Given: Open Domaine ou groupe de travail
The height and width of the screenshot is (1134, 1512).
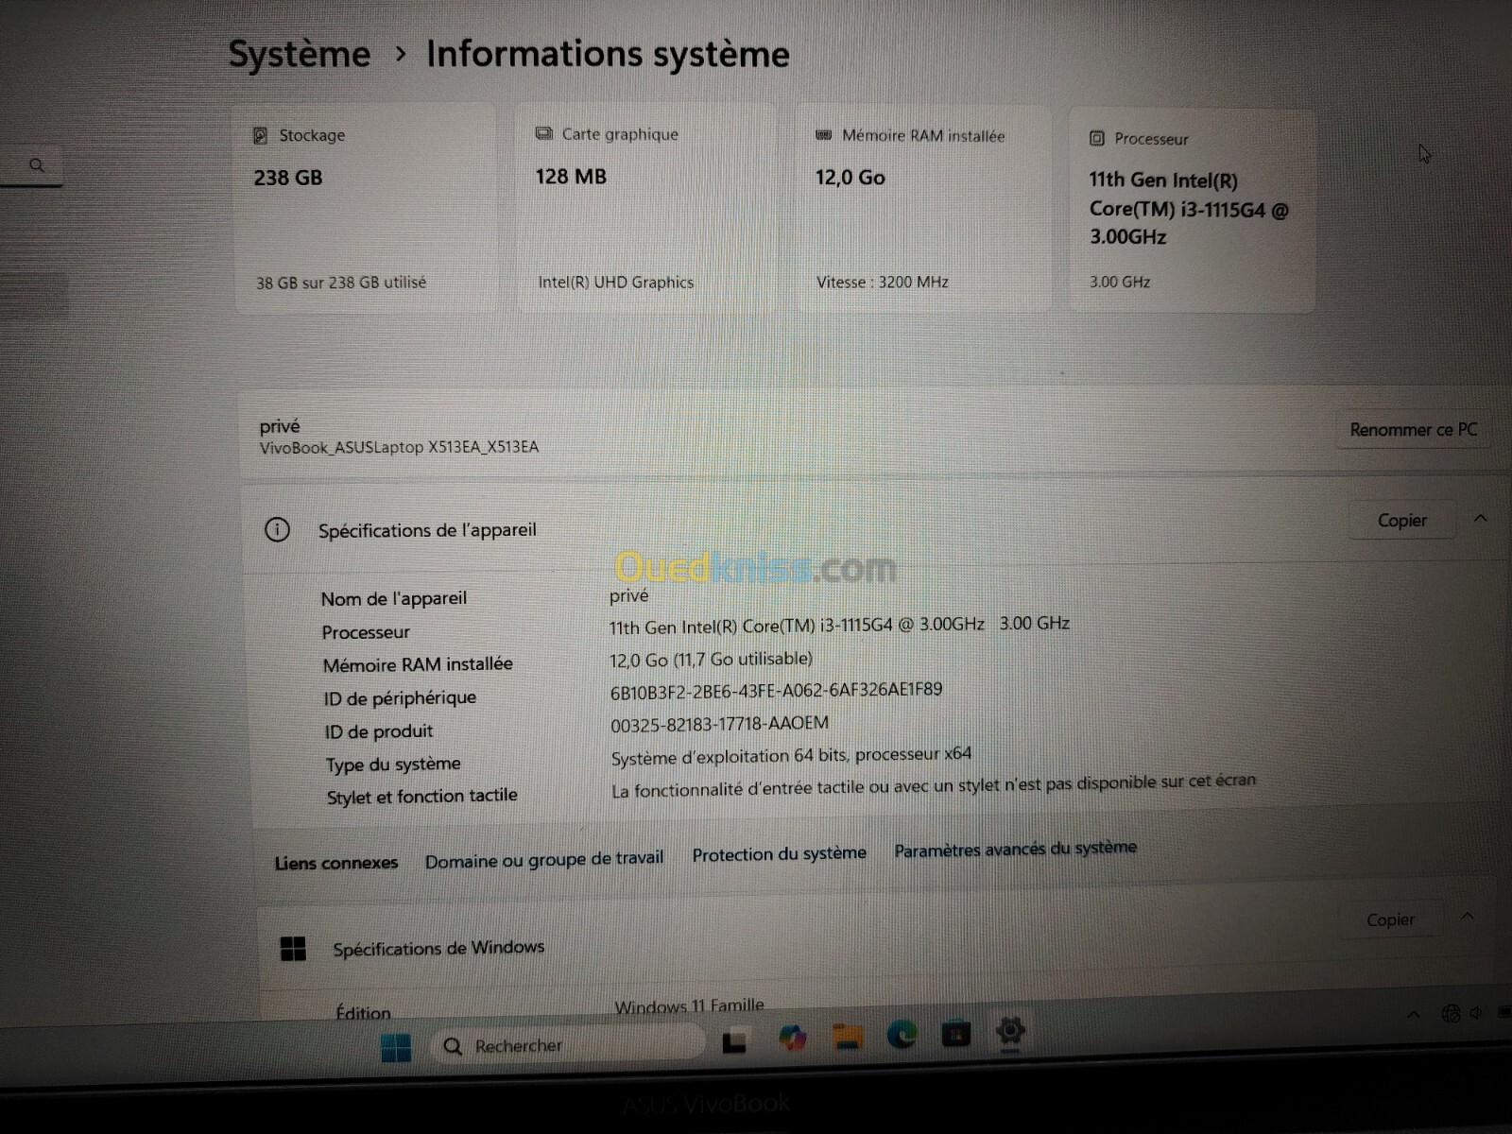Looking at the screenshot, I should [543, 860].
